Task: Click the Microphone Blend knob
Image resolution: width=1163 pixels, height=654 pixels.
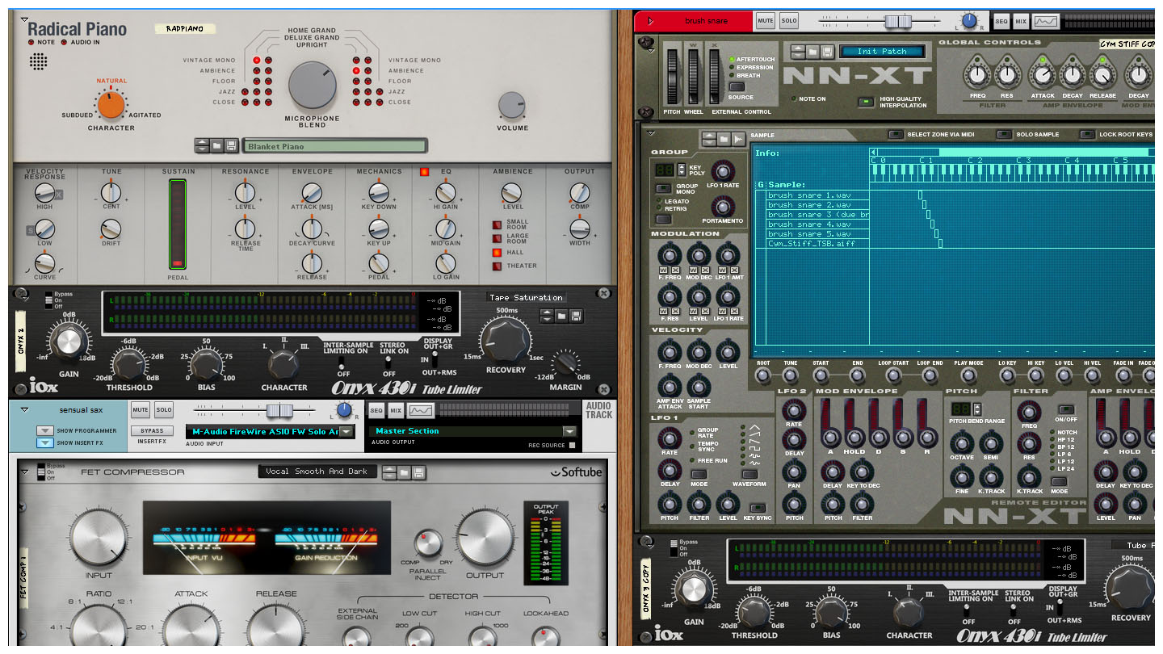Action: (x=313, y=86)
